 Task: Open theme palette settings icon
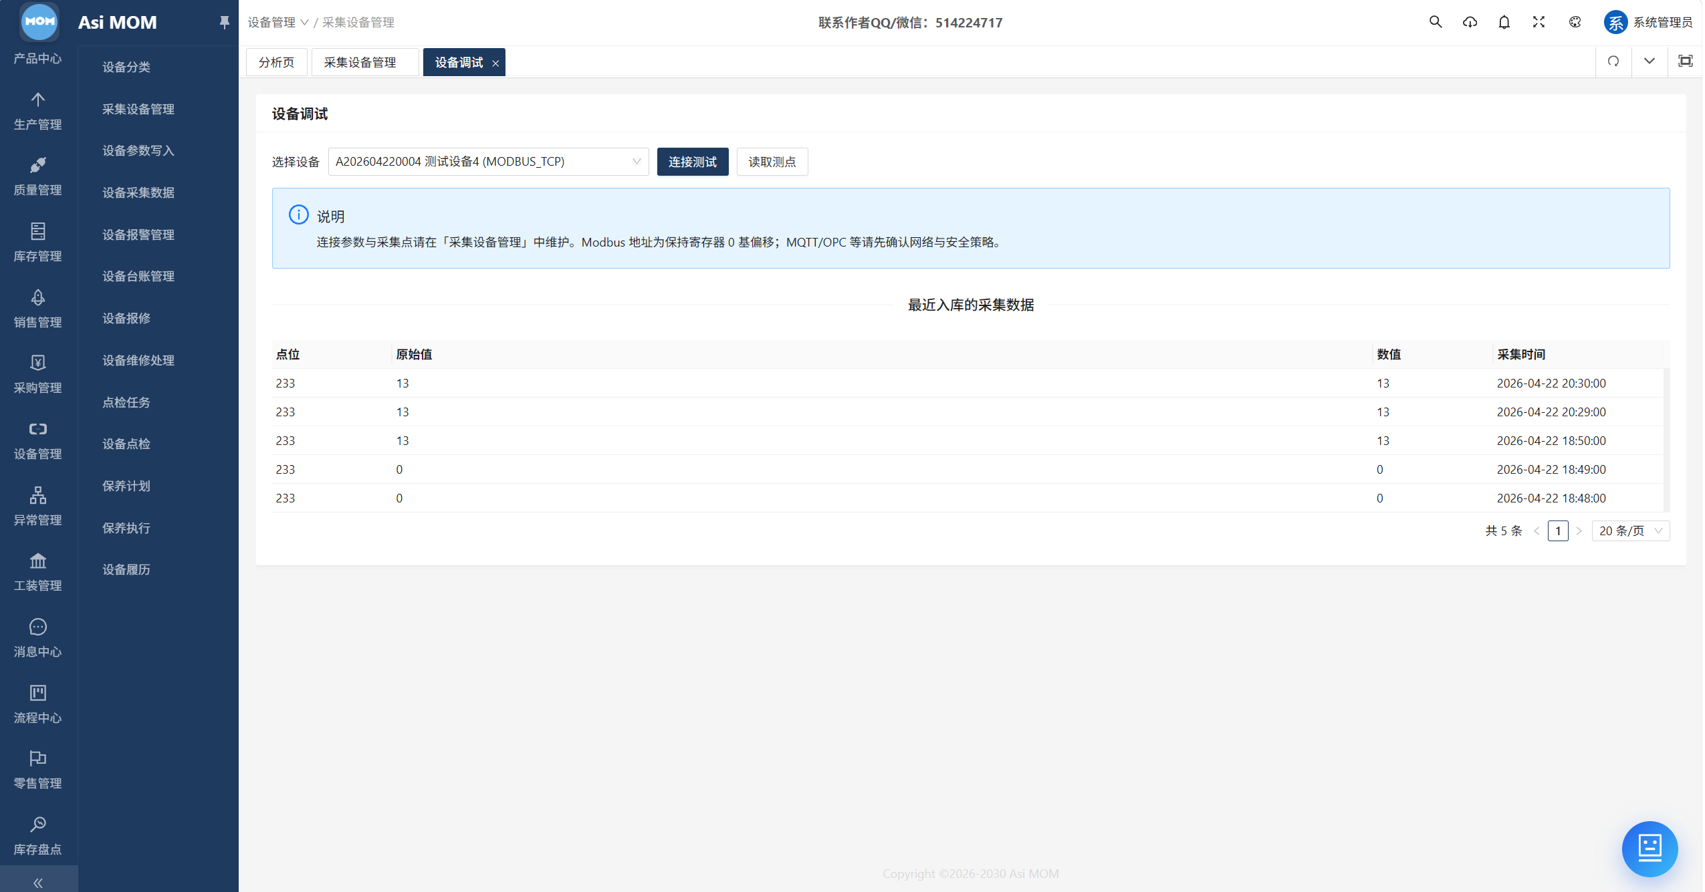(x=1575, y=22)
